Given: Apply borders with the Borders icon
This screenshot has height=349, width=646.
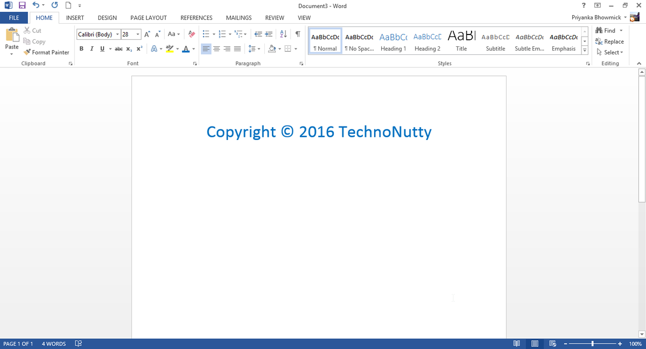Looking at the screenshot, I should pos(288,48).
